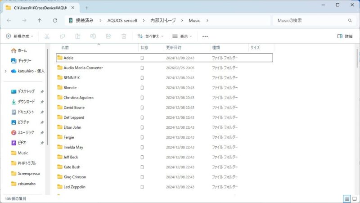Expand the katsuhiro - 個人 OneDrive tree
This screenshot has width=360, height=203.
5,71
